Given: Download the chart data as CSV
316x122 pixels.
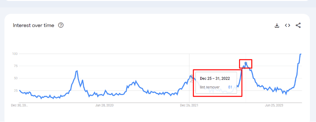Looking at the screenshot, I should click(277, 25).
